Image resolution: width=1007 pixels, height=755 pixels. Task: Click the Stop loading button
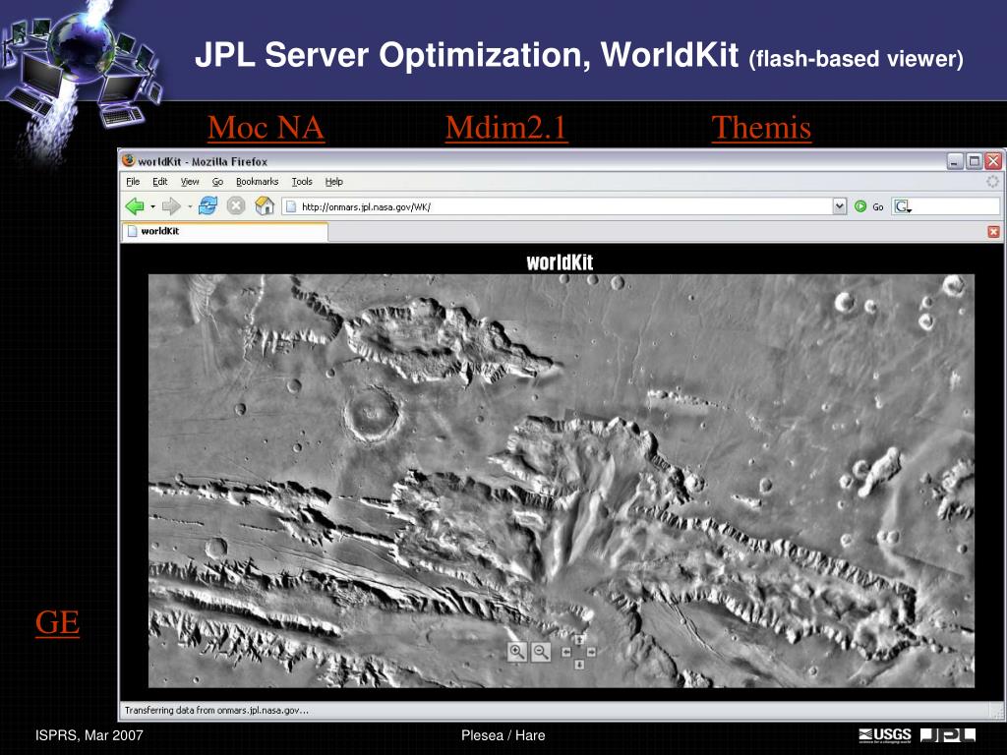(x=236, y=206)
